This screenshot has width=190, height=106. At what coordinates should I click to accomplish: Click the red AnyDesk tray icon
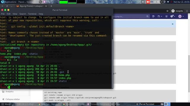(x=148, y=2)
